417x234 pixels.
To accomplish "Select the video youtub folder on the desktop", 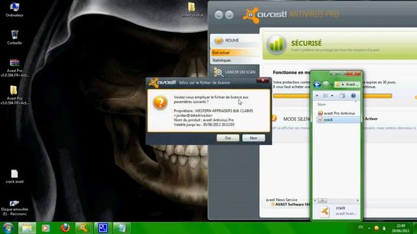I will 192,10.
